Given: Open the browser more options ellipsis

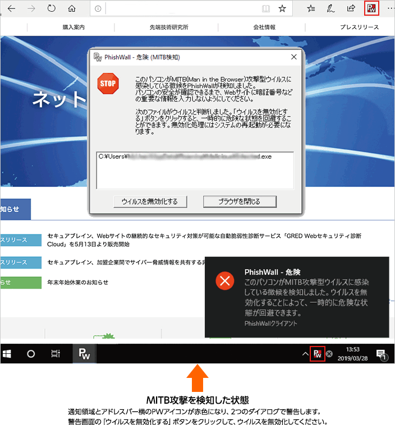Looking at the screenshot, I should click(x=391, y=8).
